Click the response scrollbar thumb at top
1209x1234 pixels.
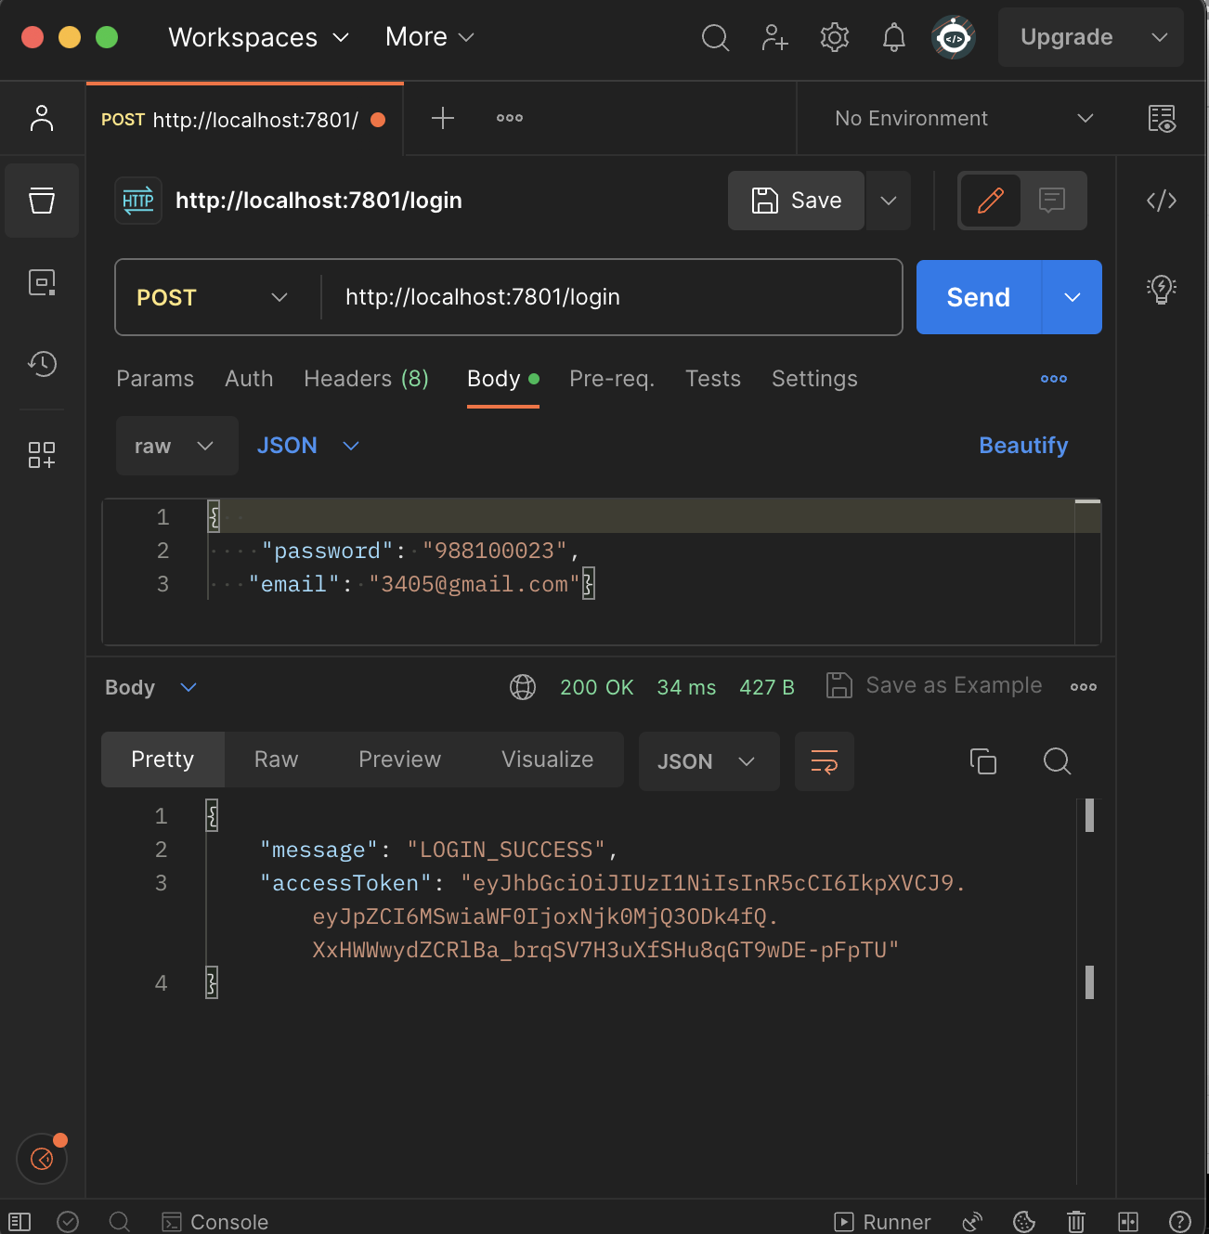[1089, 815]
